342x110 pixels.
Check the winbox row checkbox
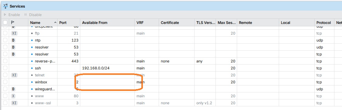tap(5, 82)
